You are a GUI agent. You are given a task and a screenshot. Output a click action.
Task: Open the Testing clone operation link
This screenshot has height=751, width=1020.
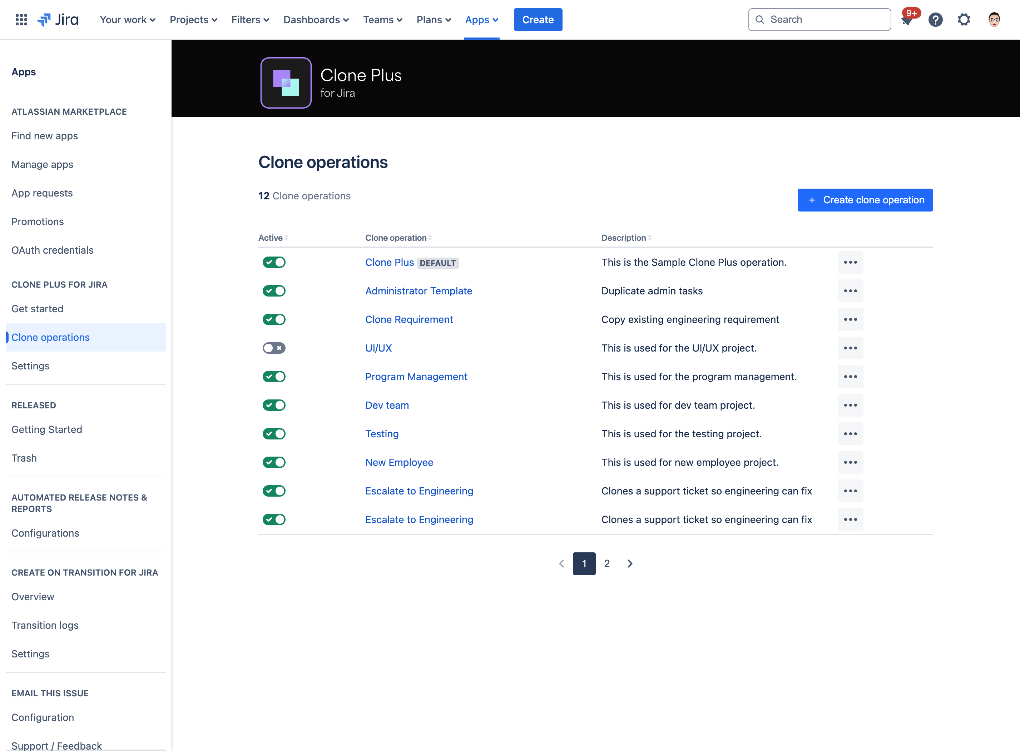(382, 434)
